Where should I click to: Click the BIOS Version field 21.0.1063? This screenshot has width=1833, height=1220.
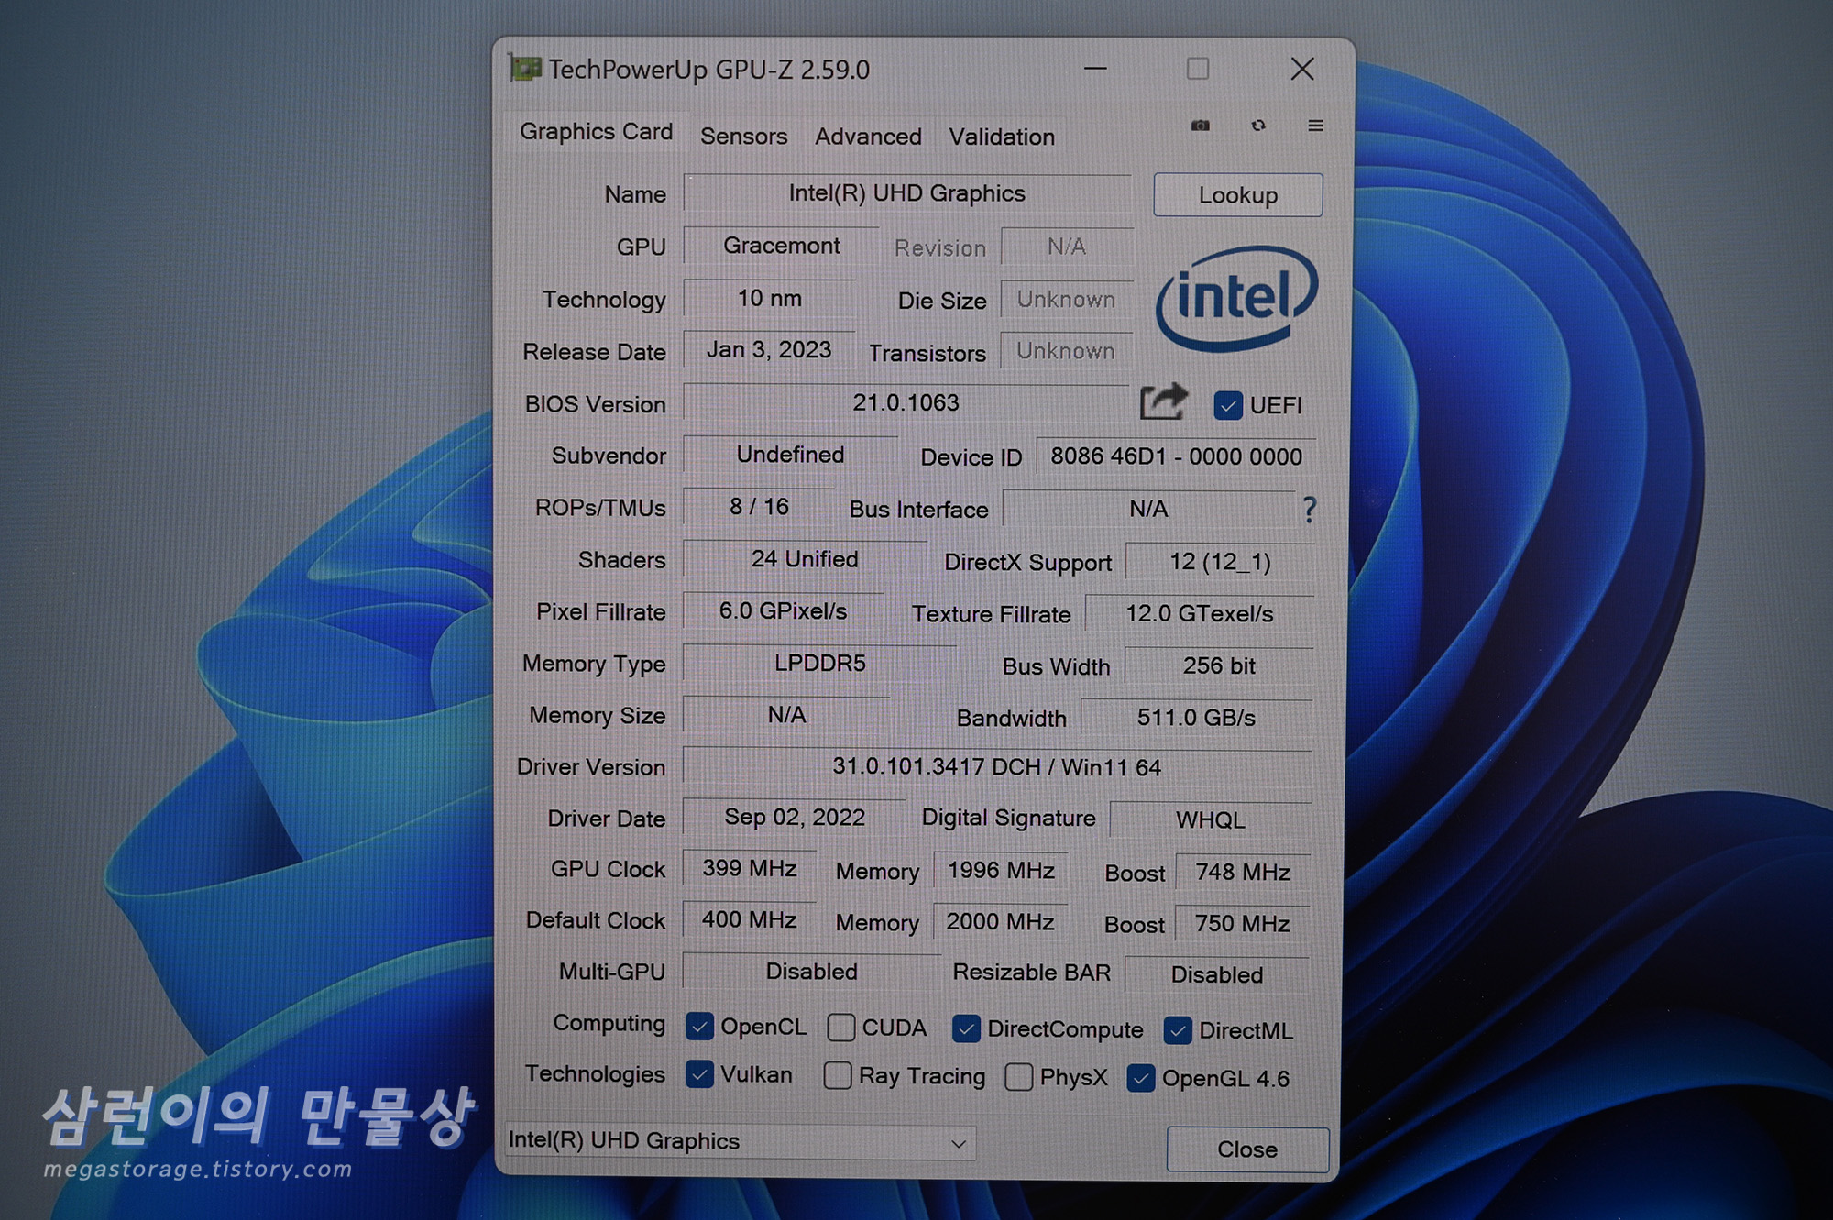[906, 402]
